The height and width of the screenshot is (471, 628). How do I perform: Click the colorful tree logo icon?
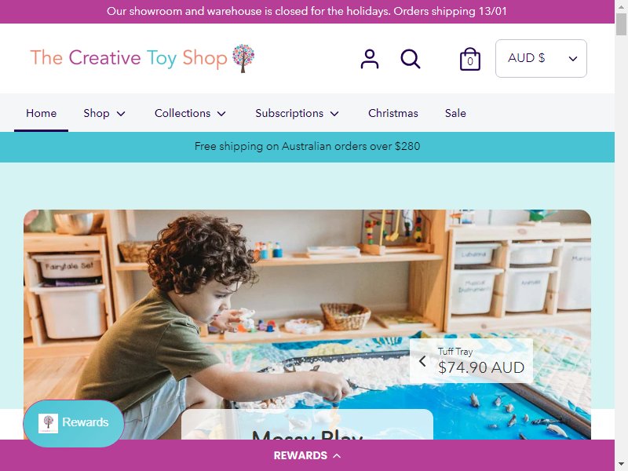click(x=243, y=58)
